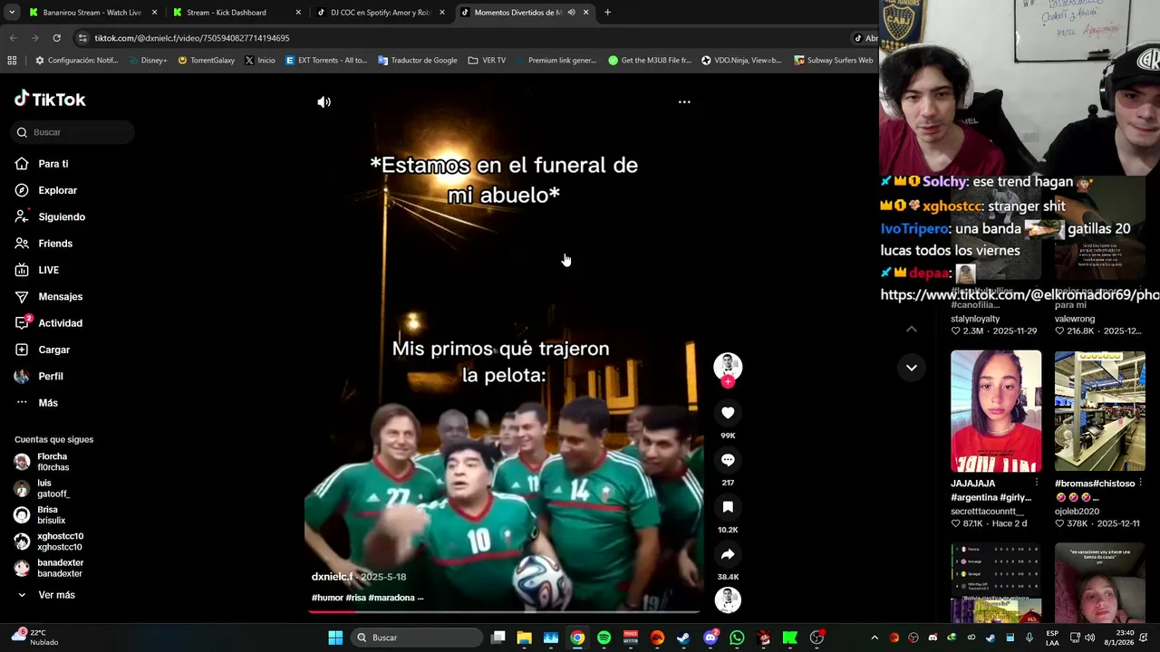Click the TikTok logo
This screenshot has width=1160, height=652.
tap(50, 100)
